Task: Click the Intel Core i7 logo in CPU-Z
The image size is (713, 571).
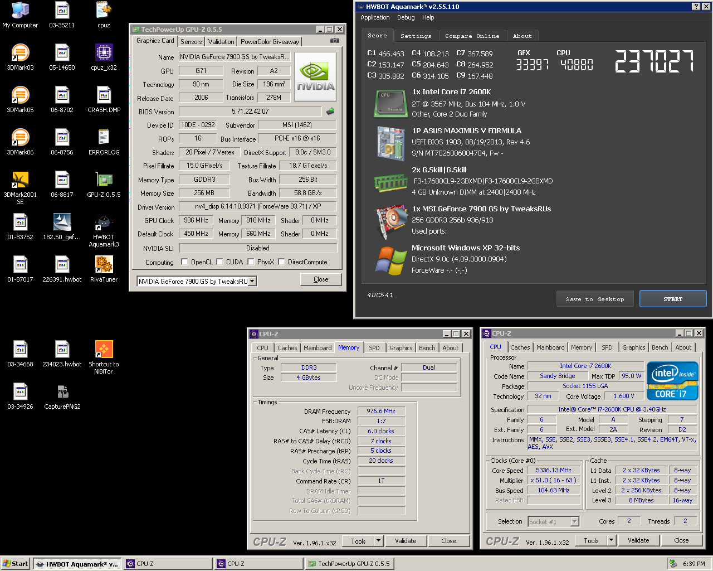Action: click(x=672, y=381)
